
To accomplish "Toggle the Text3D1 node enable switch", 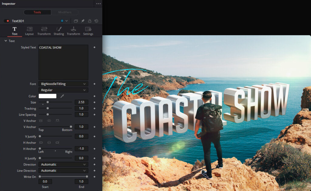I will (7, 21).
